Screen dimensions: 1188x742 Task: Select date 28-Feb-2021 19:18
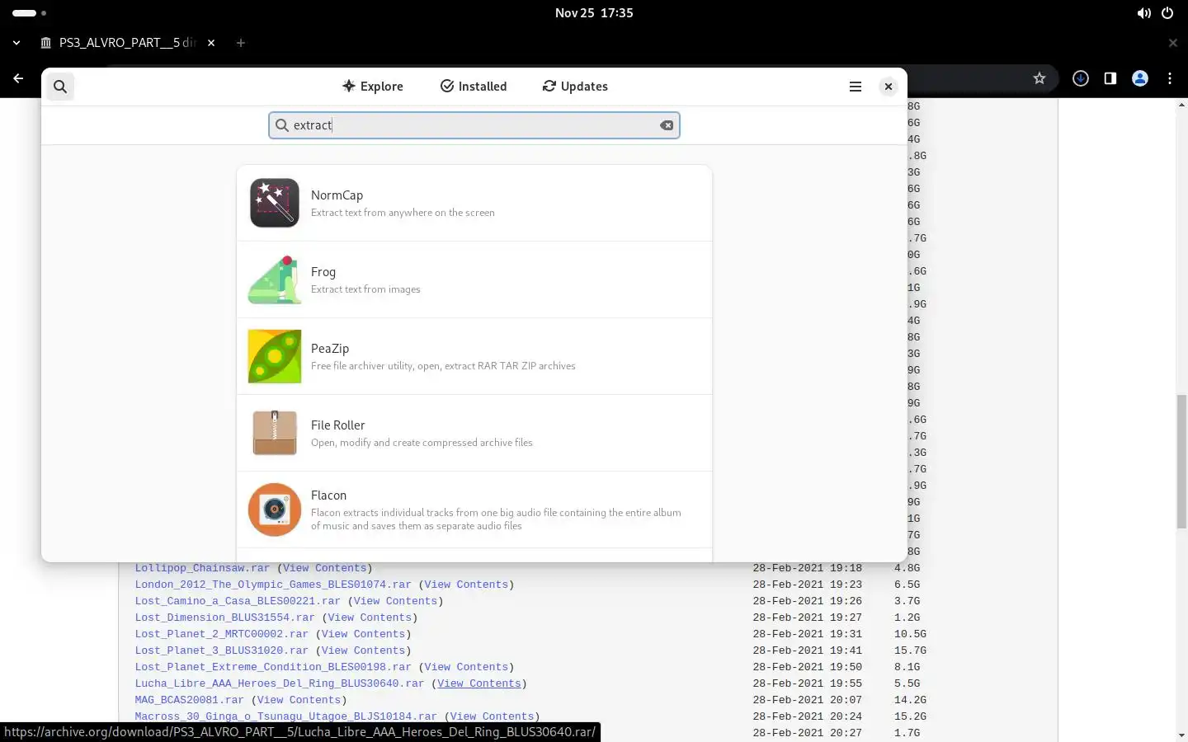[x=808, y=568]
